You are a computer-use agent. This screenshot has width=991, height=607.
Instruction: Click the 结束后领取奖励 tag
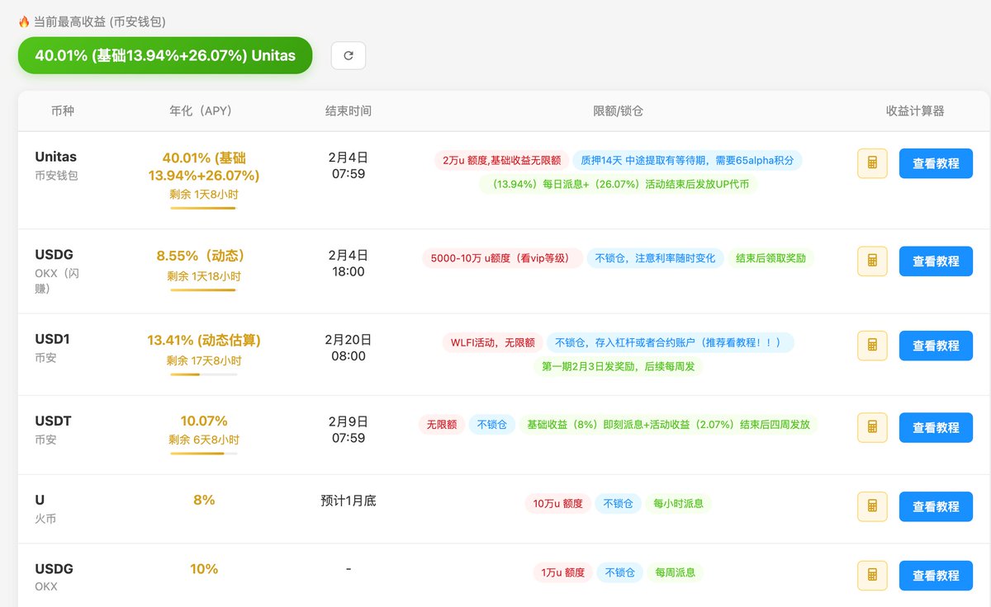point(771,258)
